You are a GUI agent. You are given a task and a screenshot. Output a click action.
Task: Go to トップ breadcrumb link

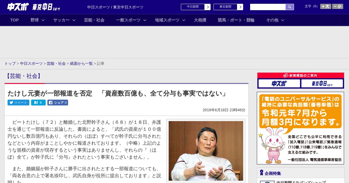coord(10,63)
